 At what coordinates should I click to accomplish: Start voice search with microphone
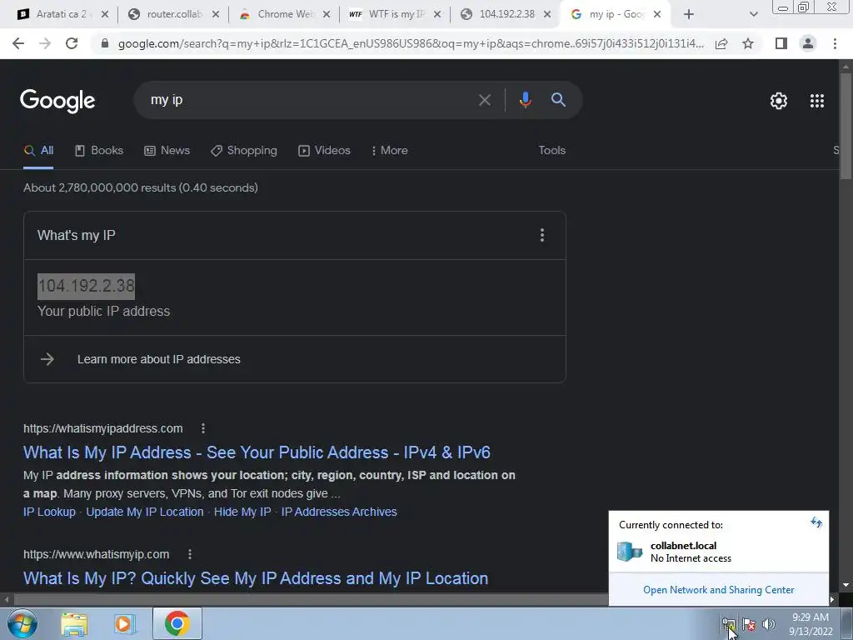(x=525, y=100)
